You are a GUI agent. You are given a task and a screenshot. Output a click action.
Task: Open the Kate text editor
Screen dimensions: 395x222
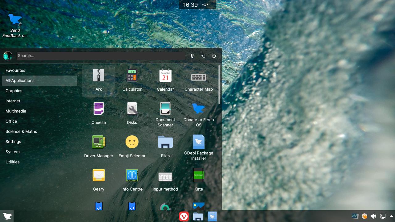pyautogui.click(x=199, y=181)
